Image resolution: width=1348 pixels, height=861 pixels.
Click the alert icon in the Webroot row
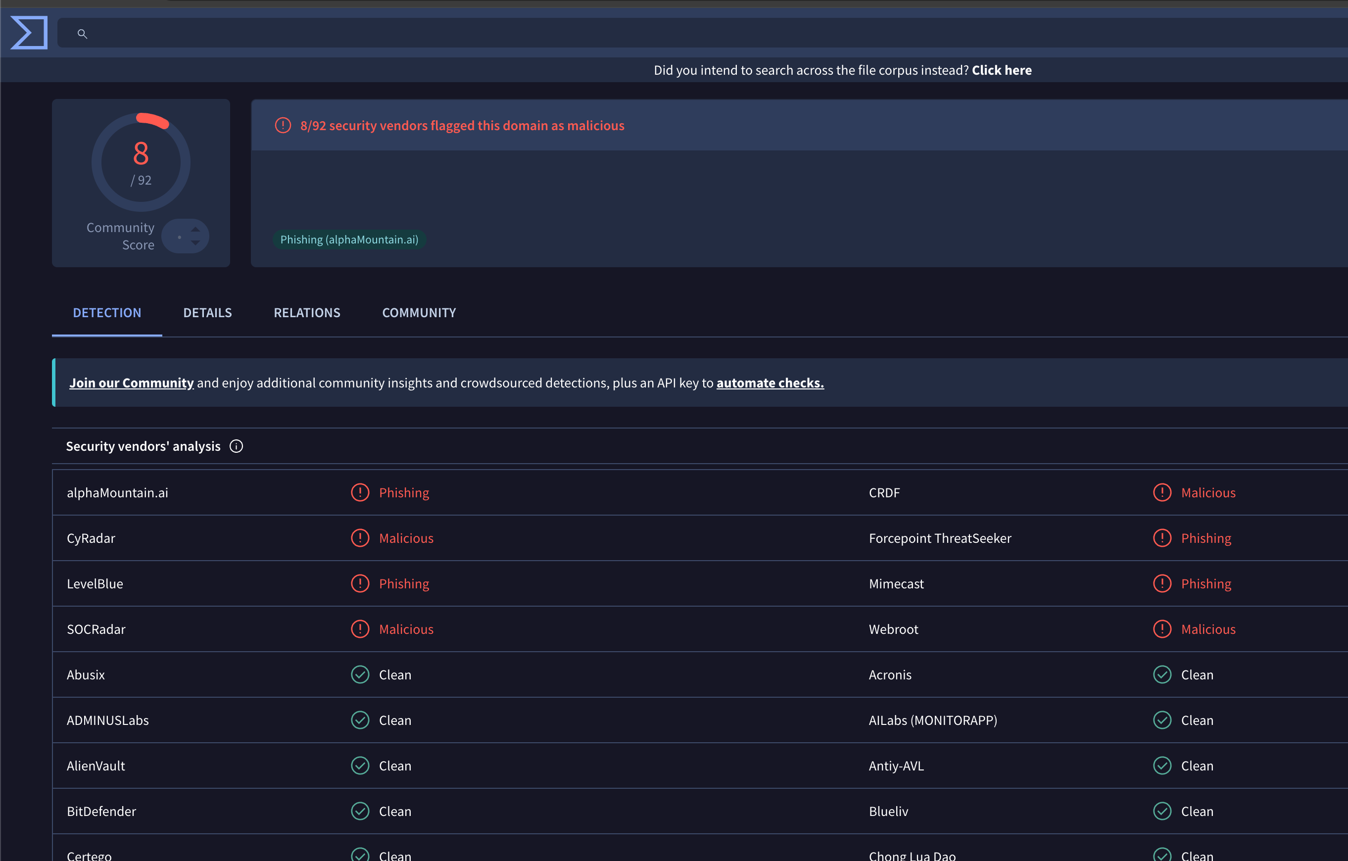(x=1162, y=629)
